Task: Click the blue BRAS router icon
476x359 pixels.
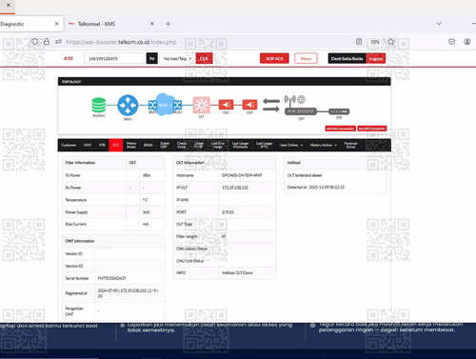Action: pos(128,105)
